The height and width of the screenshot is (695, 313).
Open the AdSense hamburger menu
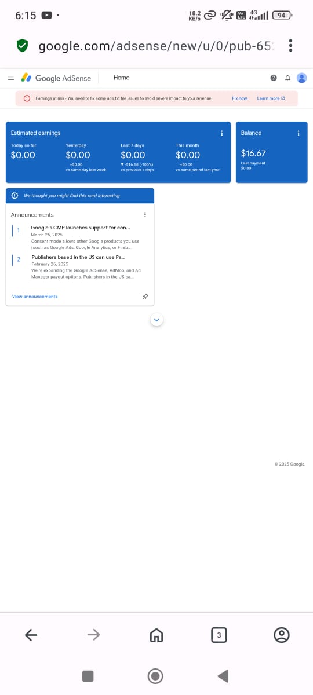[10, 78]
